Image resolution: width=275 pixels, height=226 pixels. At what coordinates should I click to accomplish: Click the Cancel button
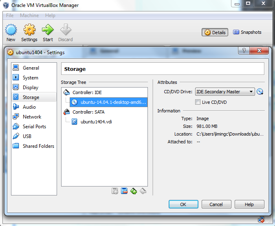tap(216, 204)
